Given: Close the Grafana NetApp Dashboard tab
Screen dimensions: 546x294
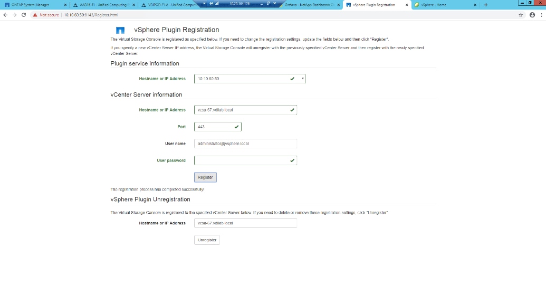Looking at the screenshot, I should pos(339,5).
